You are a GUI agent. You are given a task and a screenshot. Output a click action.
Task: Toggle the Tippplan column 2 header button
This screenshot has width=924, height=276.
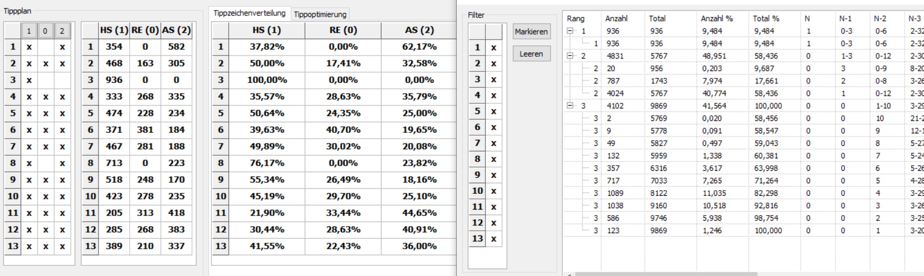[62, 31]
